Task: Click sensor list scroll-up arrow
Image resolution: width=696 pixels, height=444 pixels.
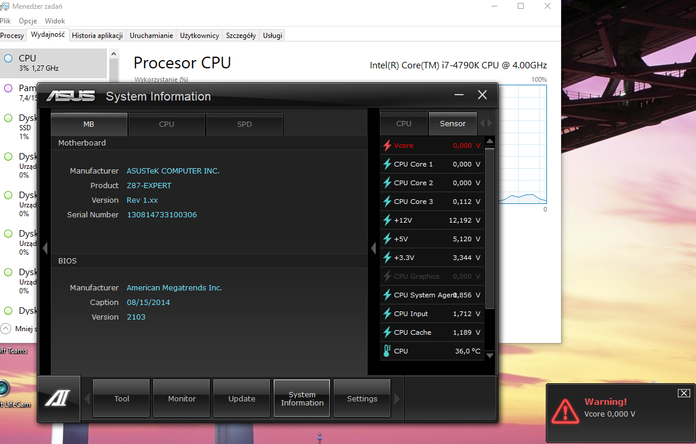Action: point(490,141)
